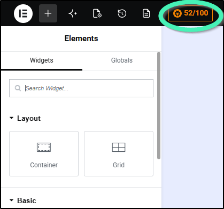This screenshot has height=209, width=224.
Task: Click the search magnifier icon
Action: pyautogui.click(x=18, y=88)
